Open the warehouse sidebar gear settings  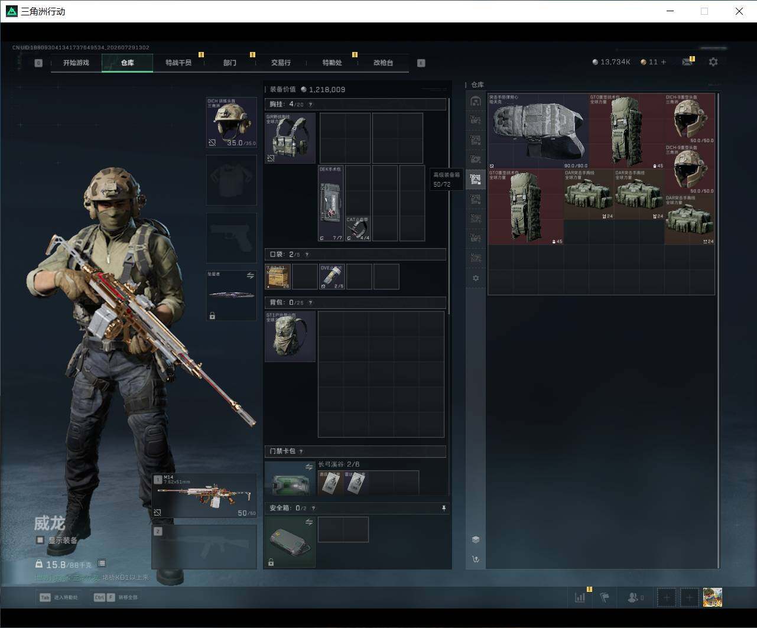475,278
